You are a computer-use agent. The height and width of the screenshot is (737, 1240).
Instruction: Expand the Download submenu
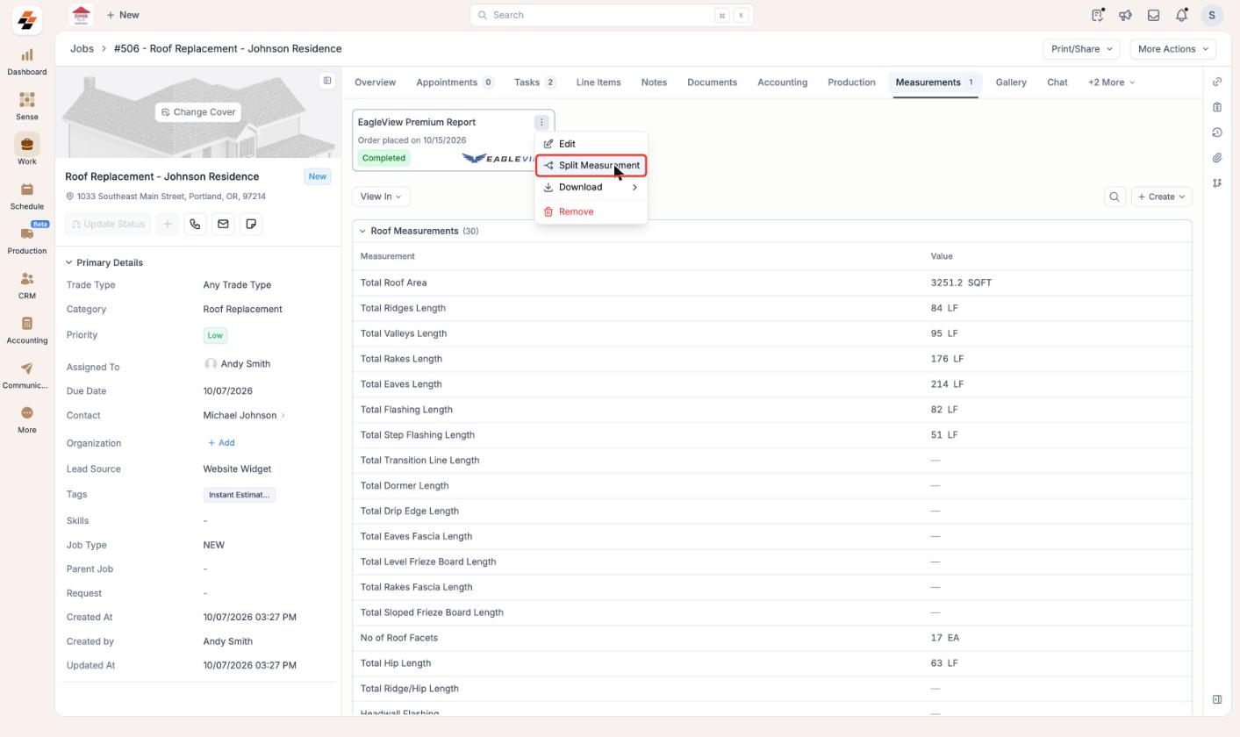pos(591,187)
